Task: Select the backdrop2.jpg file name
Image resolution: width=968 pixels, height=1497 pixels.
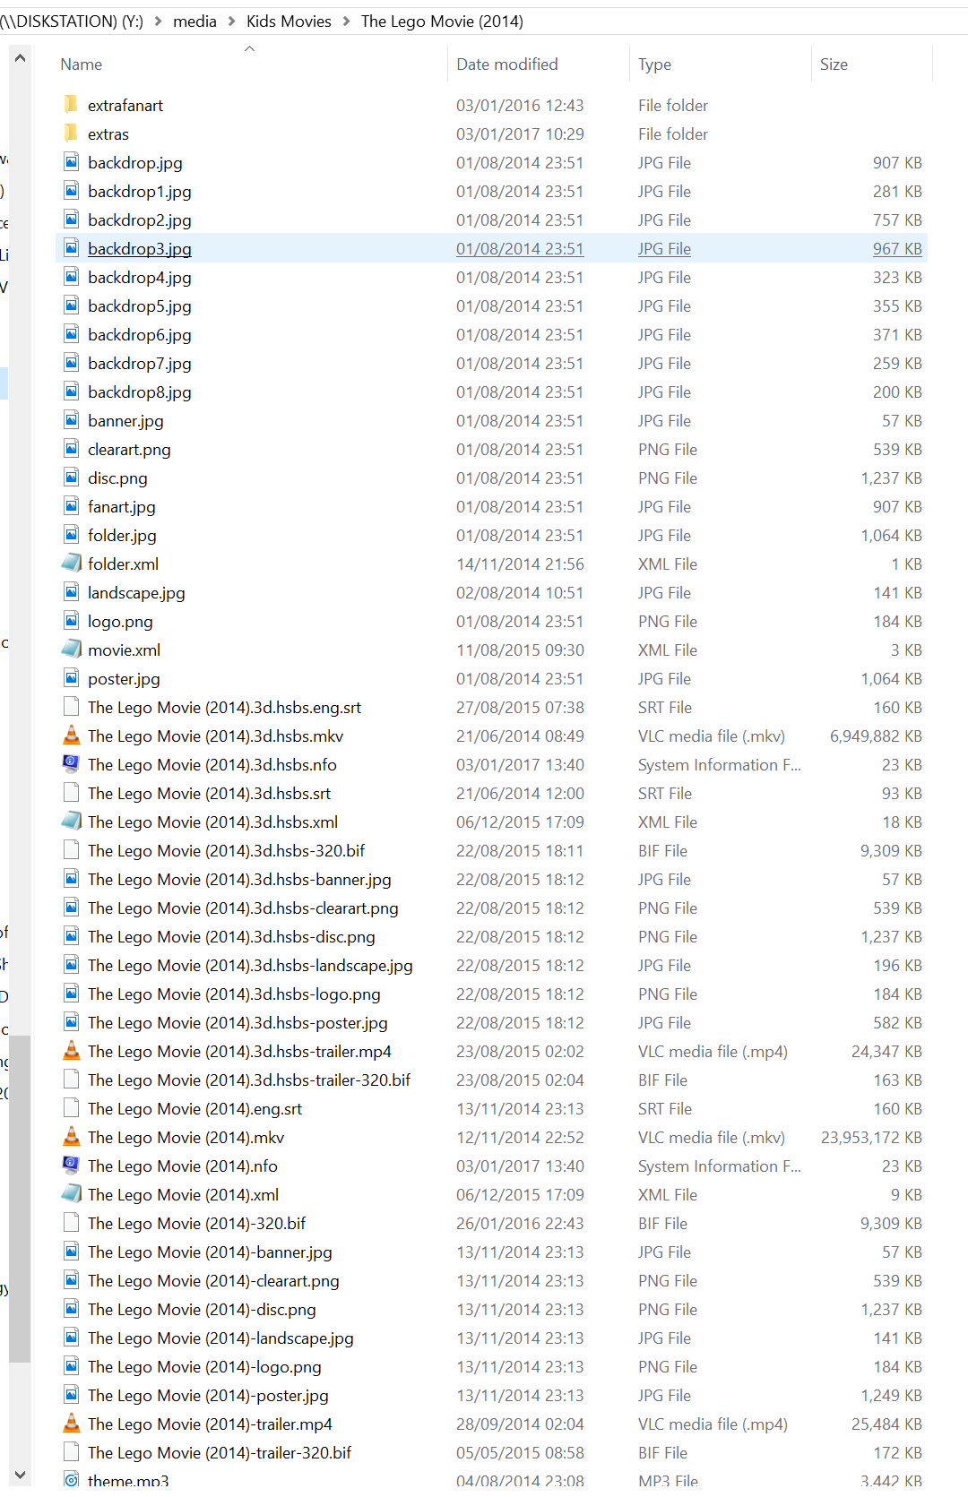Action: (x=140, y=219)
